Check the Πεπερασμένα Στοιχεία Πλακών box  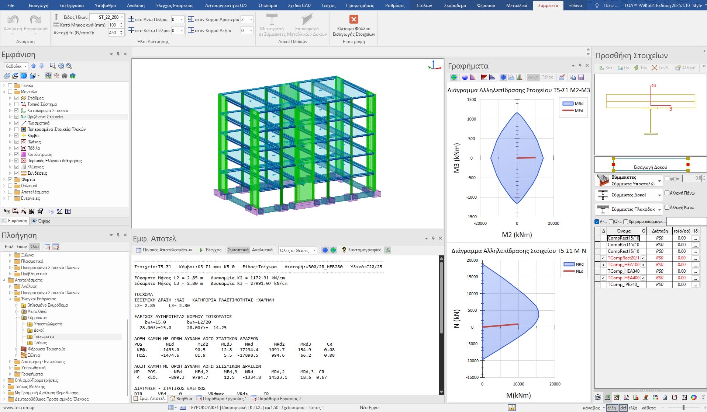tap(17, 129)
